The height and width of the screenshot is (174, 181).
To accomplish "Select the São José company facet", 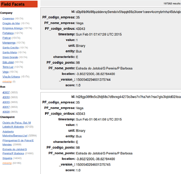I will click(8, 62).
